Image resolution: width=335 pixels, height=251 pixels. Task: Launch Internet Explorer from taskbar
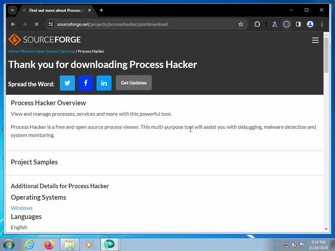tap(29, 244)
